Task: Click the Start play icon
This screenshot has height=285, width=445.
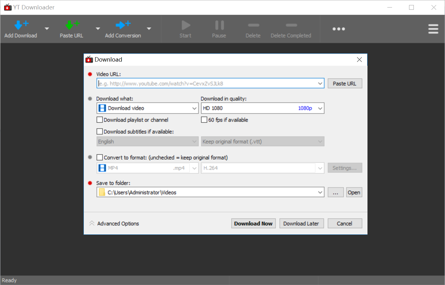Action: [x=186, y=25]
